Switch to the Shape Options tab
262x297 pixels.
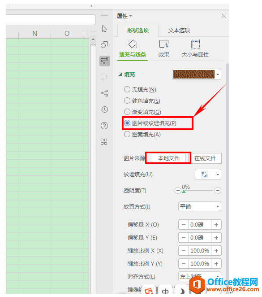point(138,31)
